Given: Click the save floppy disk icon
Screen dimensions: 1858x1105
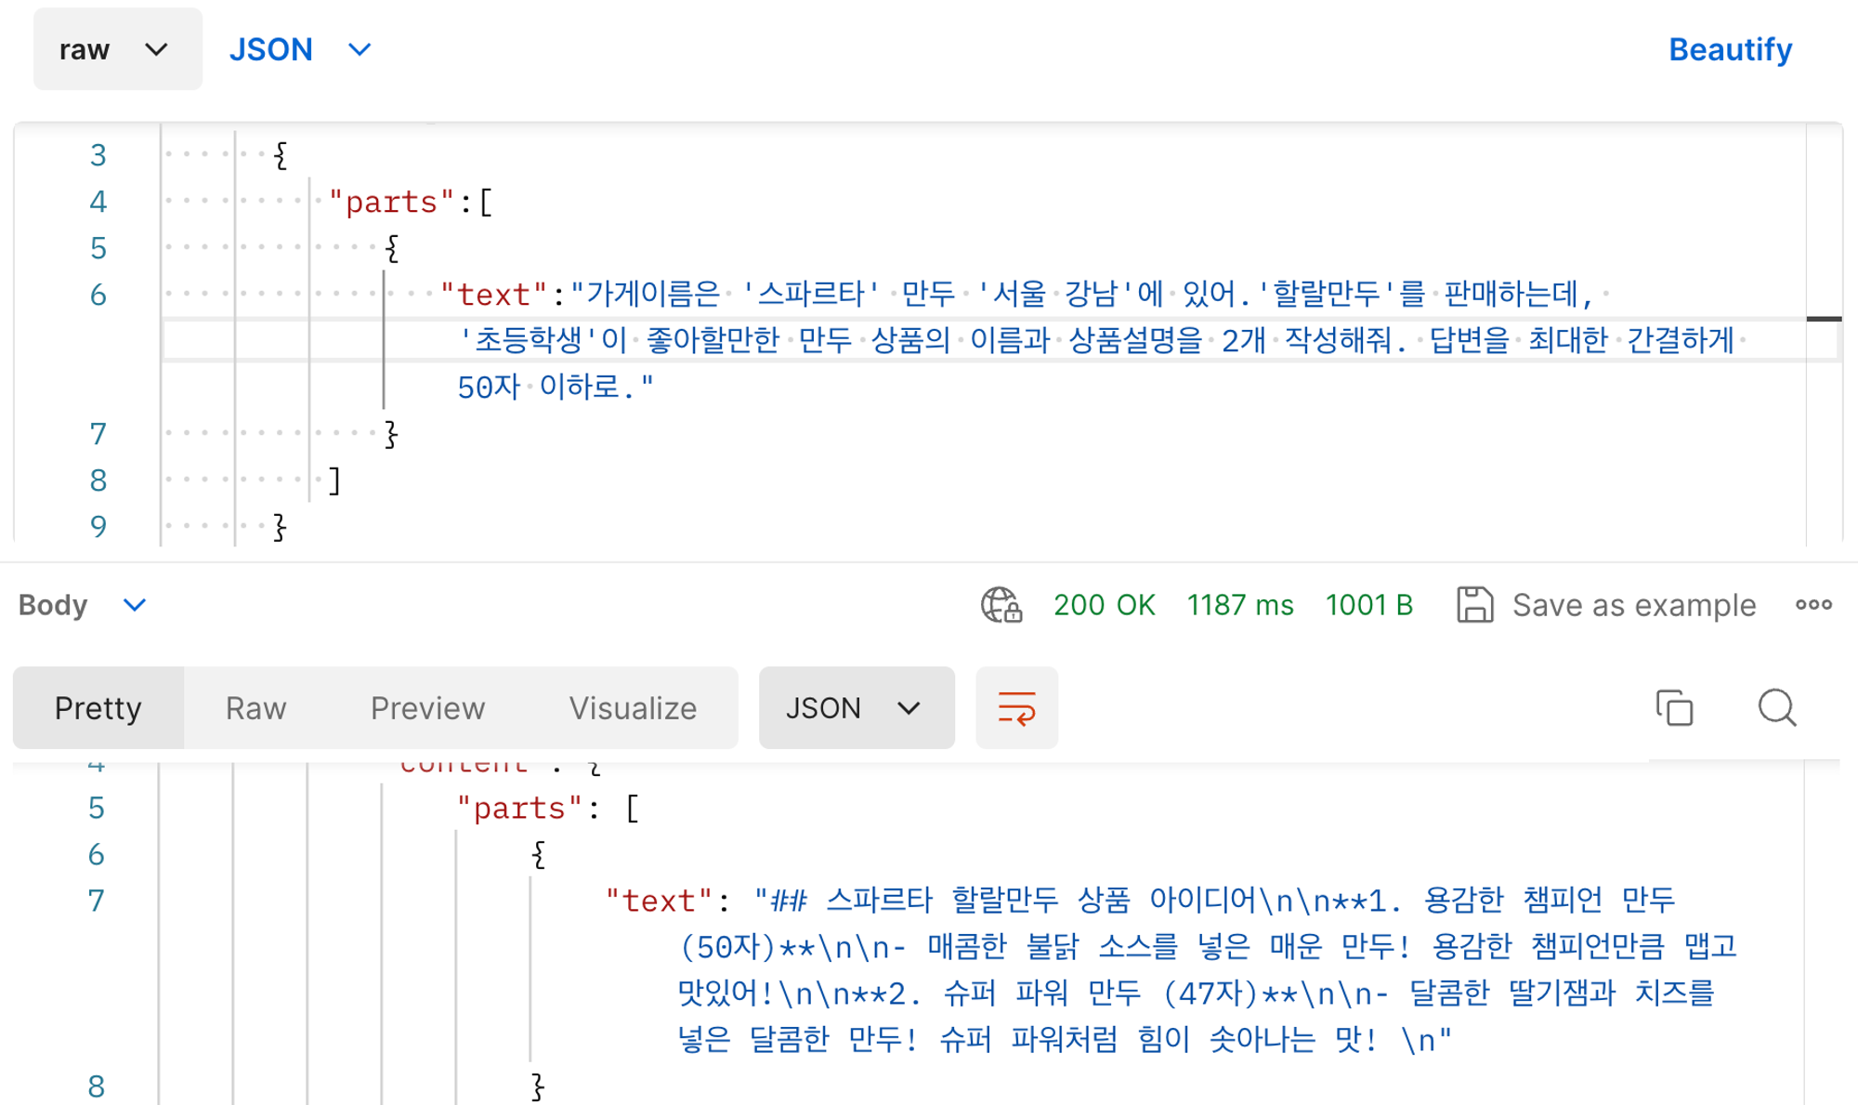Looking at the screenshot, I should pyautogui.click(x=1474, y=605).
